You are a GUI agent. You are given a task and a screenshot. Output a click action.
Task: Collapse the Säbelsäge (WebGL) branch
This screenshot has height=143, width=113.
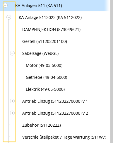click(12, 53)
